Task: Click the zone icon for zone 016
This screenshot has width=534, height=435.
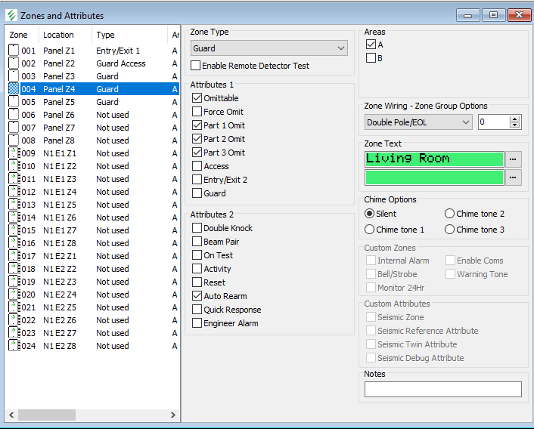Action: (x=14, y=243)
